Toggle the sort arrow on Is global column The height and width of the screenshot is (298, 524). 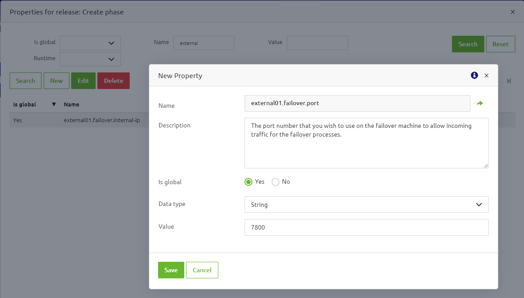(53, 104)
